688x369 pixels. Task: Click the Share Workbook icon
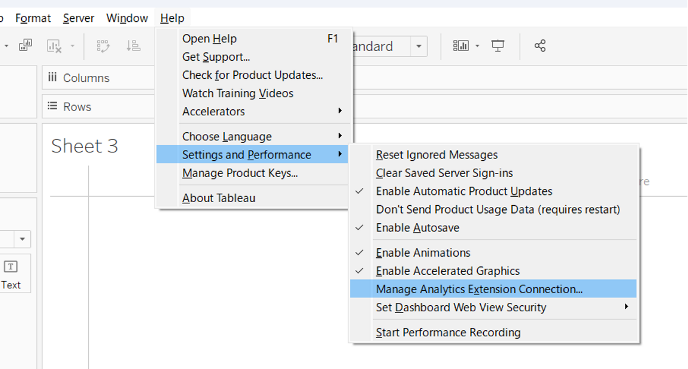540,46
